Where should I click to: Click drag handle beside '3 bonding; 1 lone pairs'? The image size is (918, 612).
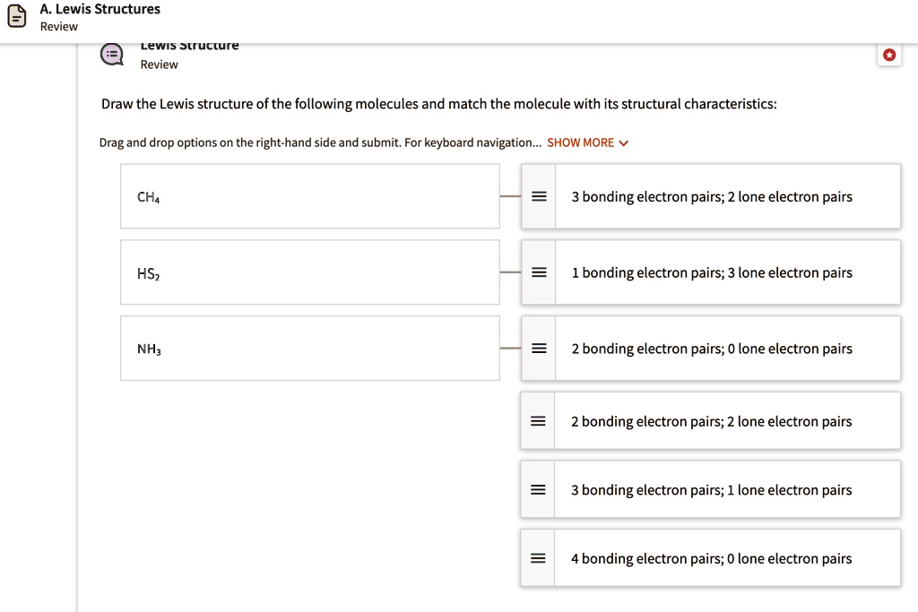[539, 489]
